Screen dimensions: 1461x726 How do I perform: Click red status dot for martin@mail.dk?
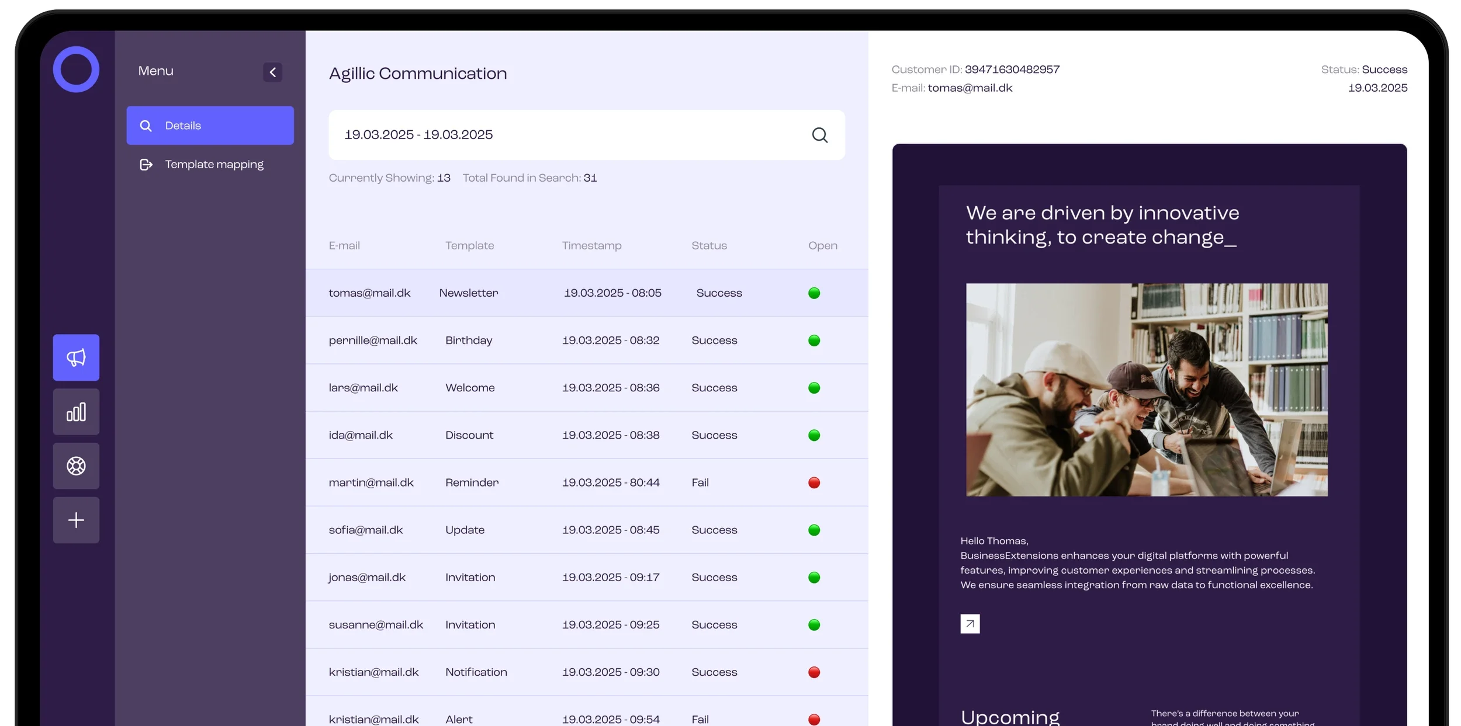click(813, 483)
